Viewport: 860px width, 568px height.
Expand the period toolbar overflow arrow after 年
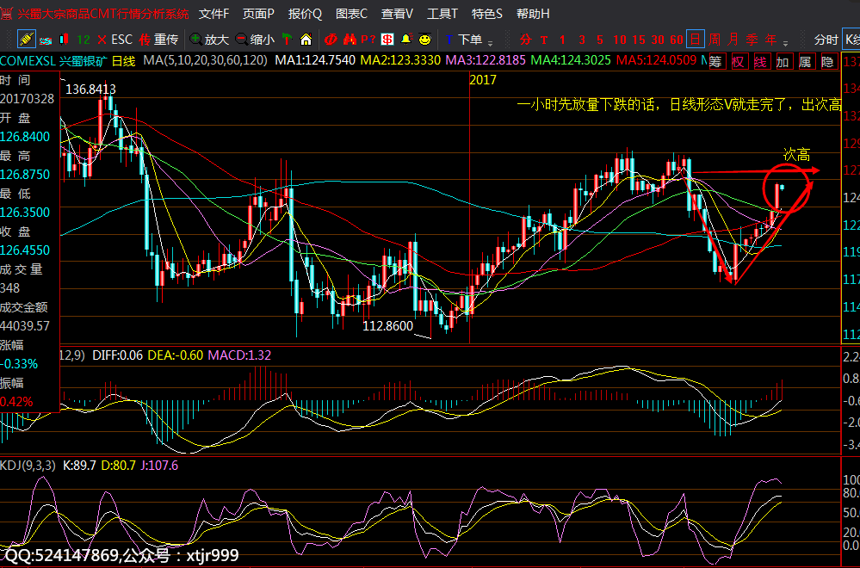click(787, 42)
